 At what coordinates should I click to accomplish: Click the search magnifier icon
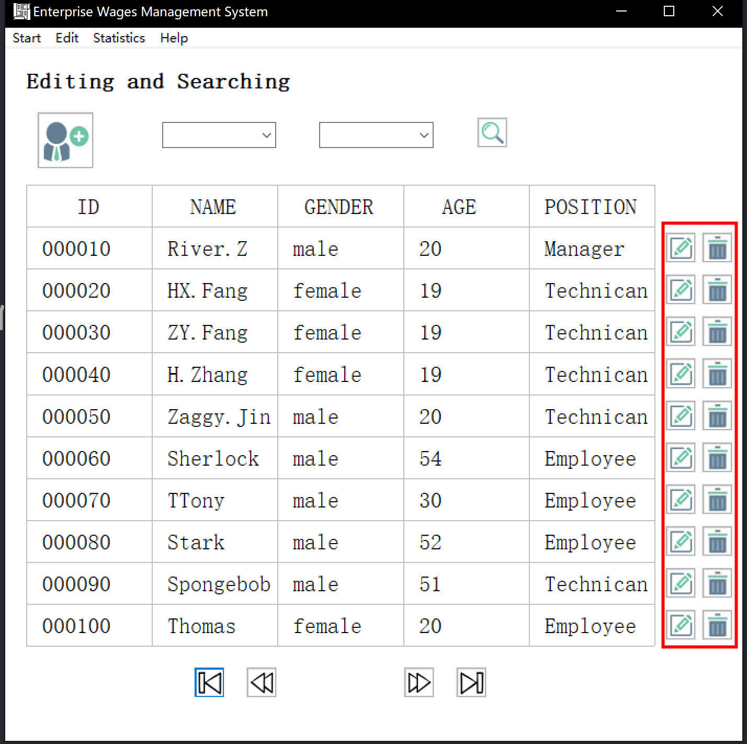[x=491, y=133]
